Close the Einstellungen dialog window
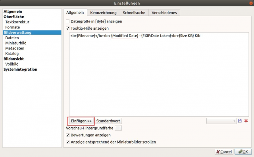This screenshot has height=157, width=254. 251,3
